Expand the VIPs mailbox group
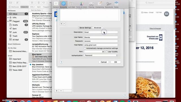 point(8,18)
